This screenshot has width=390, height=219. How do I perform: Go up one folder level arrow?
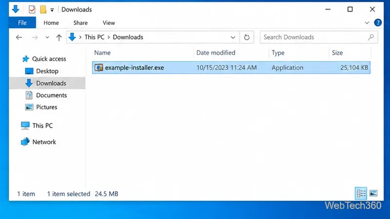tap(59, 38)
